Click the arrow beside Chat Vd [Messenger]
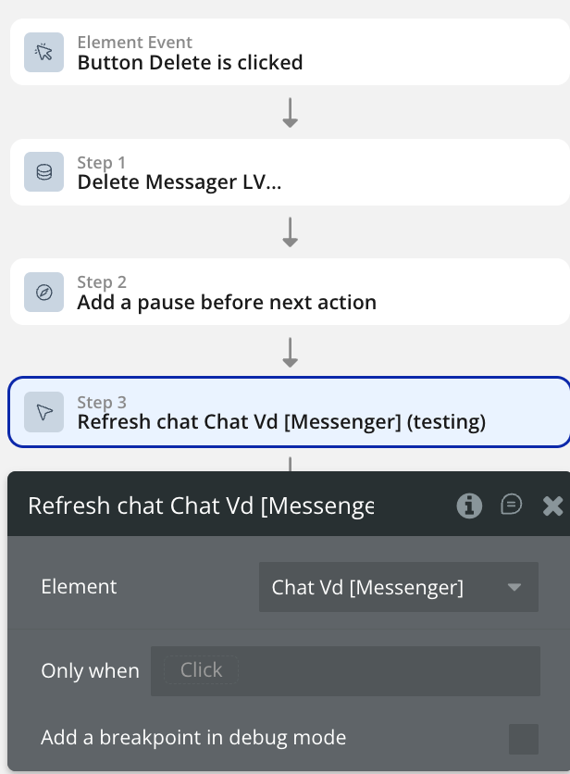The image size is (570, 774). click(x=515, y=587)
